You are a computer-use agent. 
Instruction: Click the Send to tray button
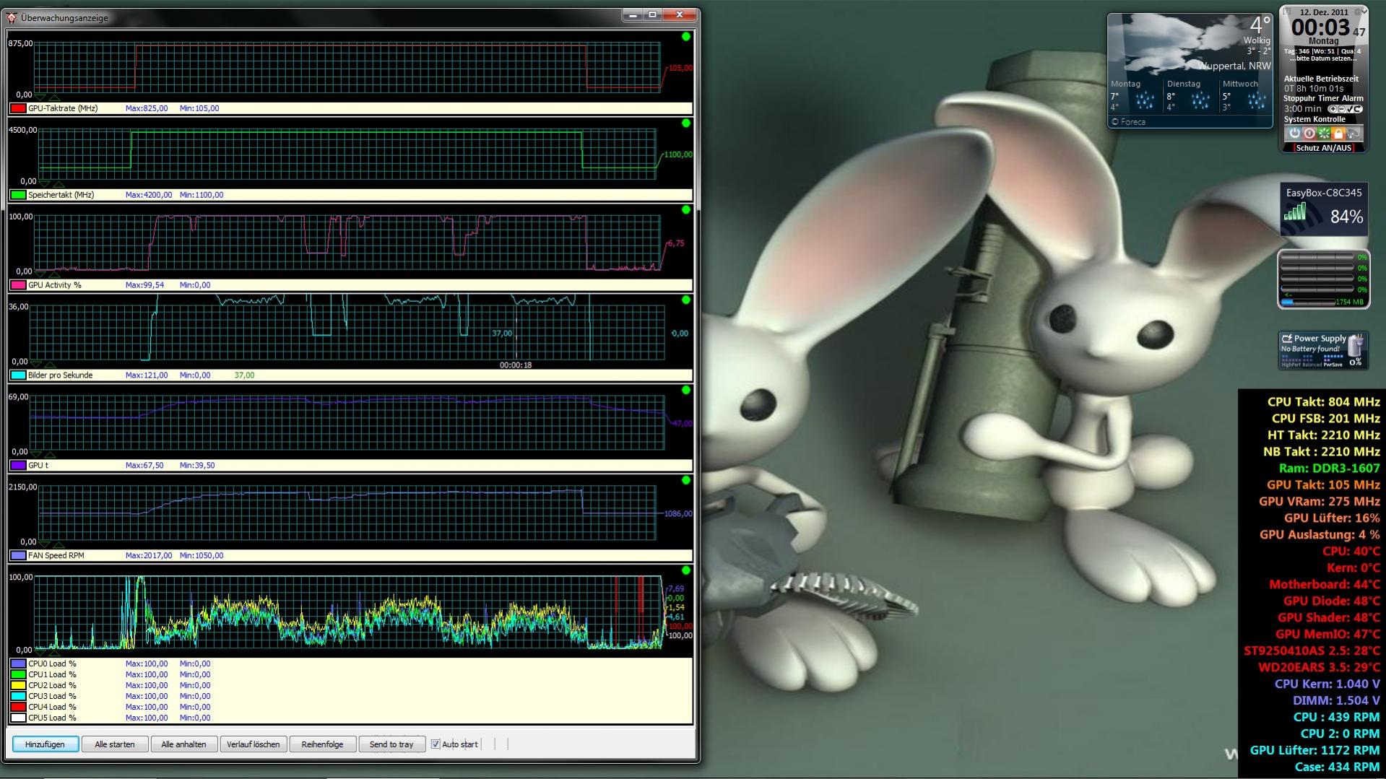pyautogui.click(x=392, y=744)
